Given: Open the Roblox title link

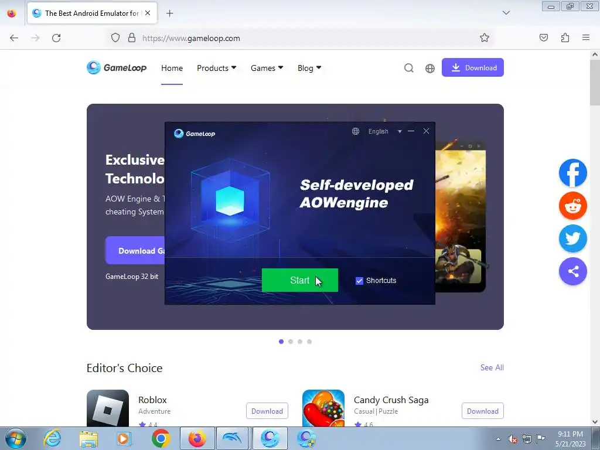Looking at the screenshot, I should (x=152, y=400).
